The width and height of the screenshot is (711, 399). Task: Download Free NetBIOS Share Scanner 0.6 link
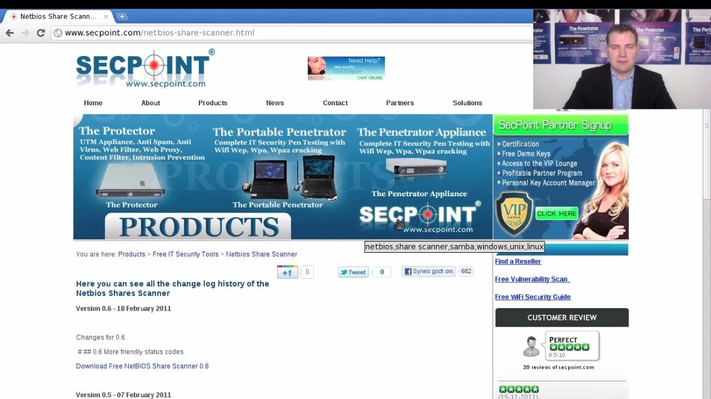[142, 366]
